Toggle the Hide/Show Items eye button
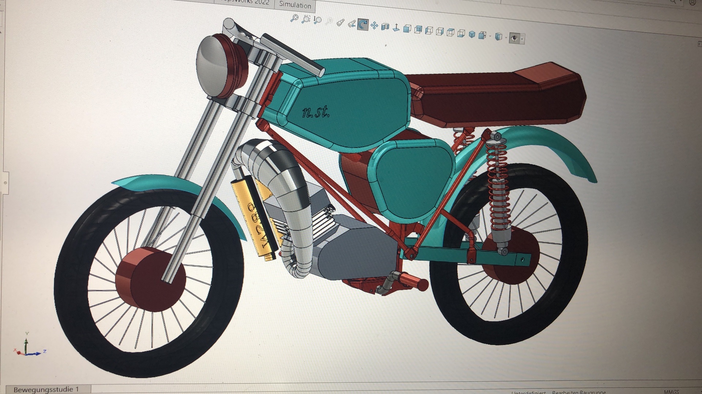 click(514, 38)
